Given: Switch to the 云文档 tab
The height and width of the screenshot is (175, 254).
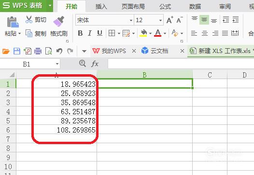Looking at the screenshot, I should [x=155, y=51].
